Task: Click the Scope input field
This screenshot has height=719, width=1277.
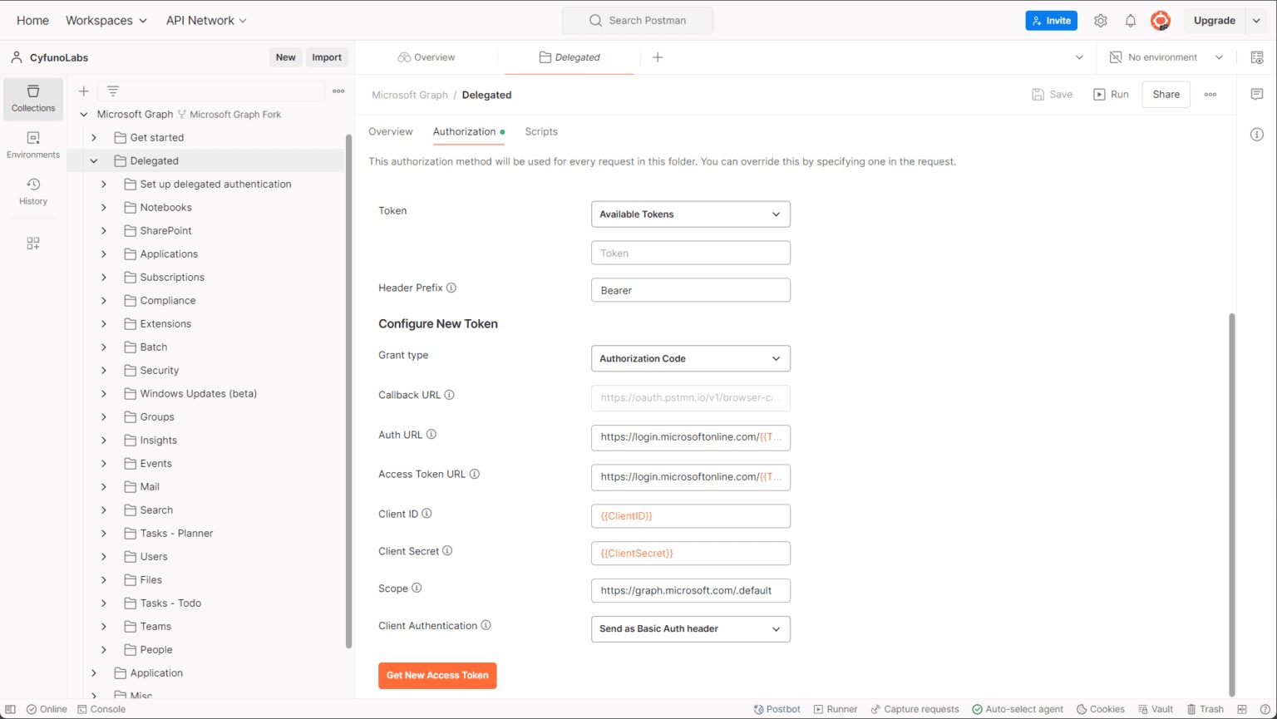Action: pos(691,591)
